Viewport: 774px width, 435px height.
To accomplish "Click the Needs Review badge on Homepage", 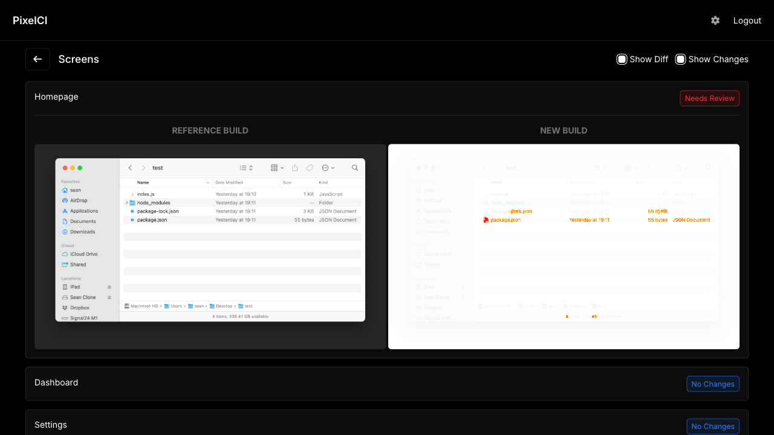I will tap(709, 98).
